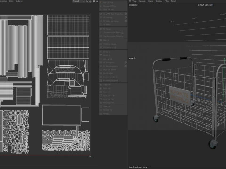226x169 pixels.
Task: Select the UV Unwrap tool
Action: (107, 17)
